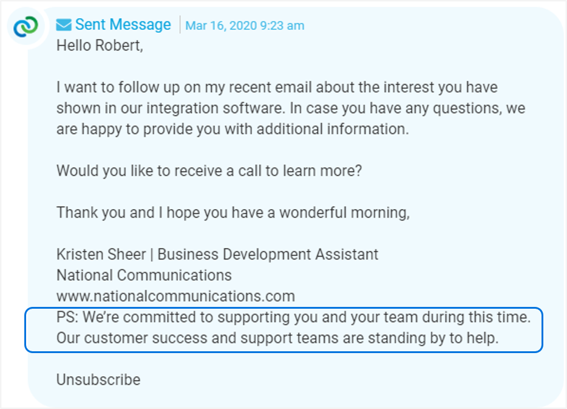Click the 'are happy to provide you' line

tap(233, 129)
